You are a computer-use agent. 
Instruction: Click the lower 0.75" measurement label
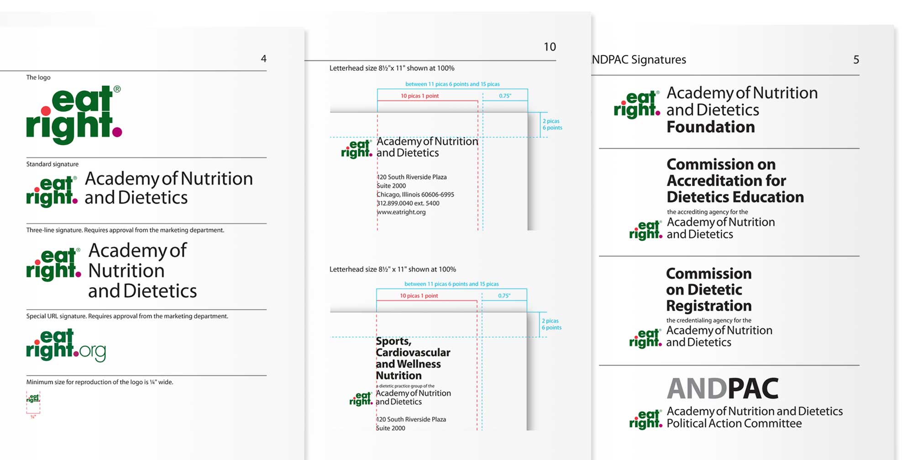point(504,296)
